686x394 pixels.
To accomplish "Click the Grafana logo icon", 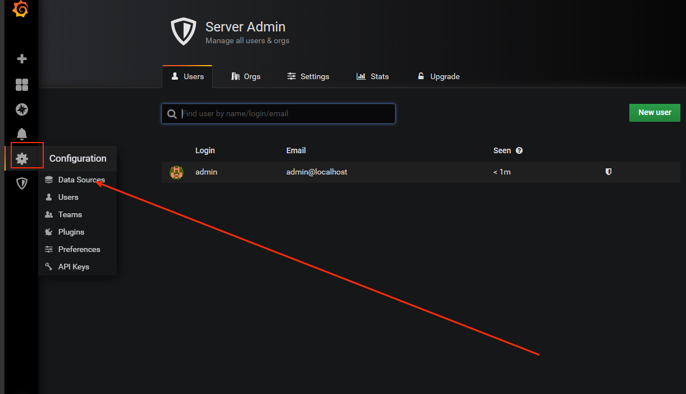I will [21, 9].
